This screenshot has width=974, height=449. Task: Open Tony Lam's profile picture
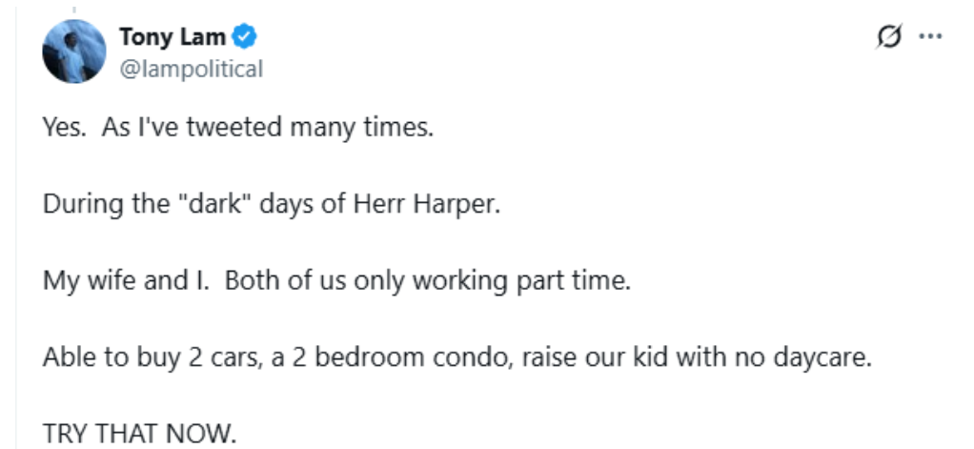click(x=73, y=51)
